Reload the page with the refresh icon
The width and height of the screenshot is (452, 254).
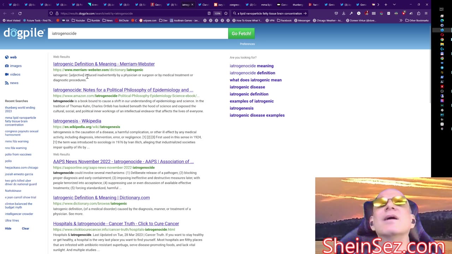pyautogui.click(x=20, y=13)
